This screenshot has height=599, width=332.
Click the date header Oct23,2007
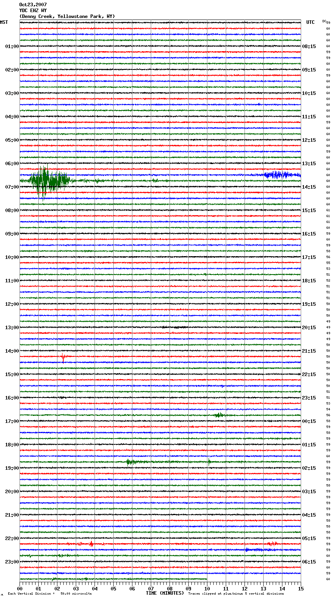point(33,5)
